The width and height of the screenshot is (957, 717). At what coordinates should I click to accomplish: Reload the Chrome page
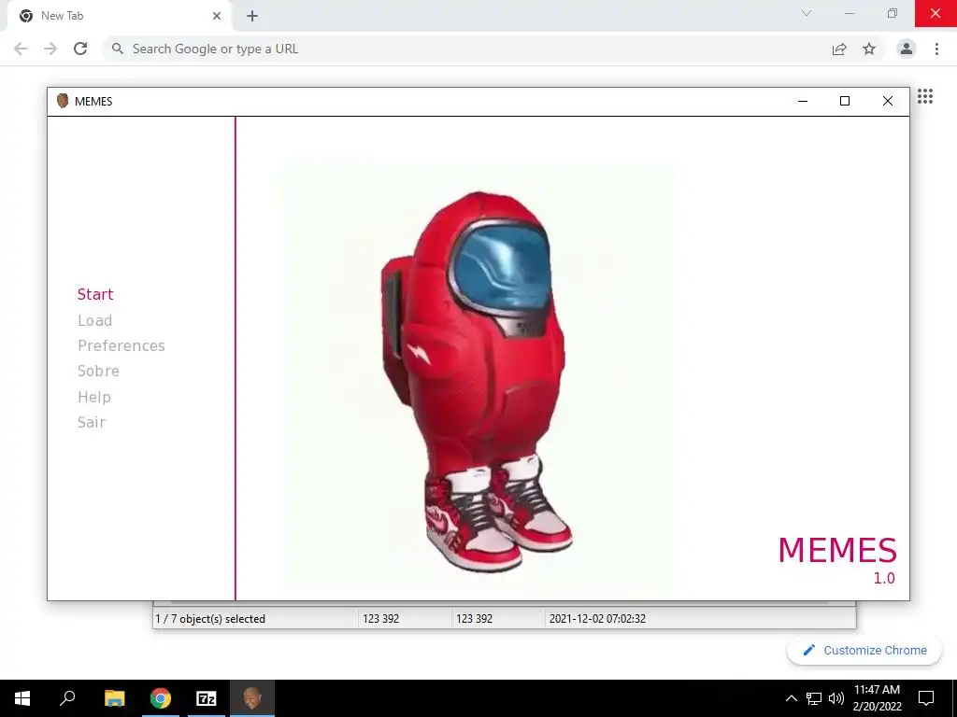click(x=80, y=49)
